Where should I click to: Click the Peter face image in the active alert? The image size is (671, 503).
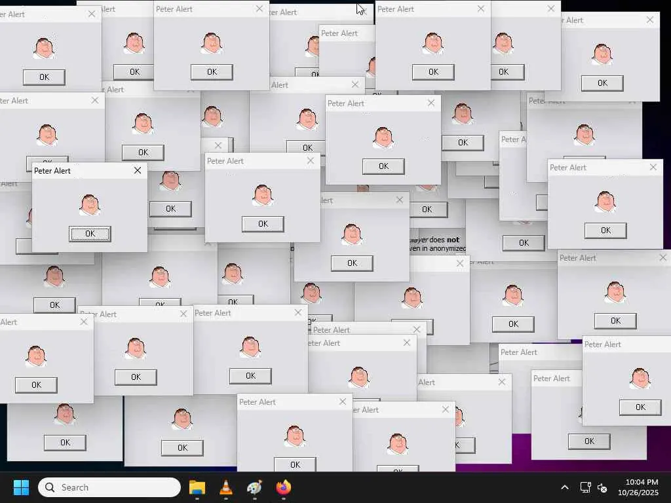(90, 204)
